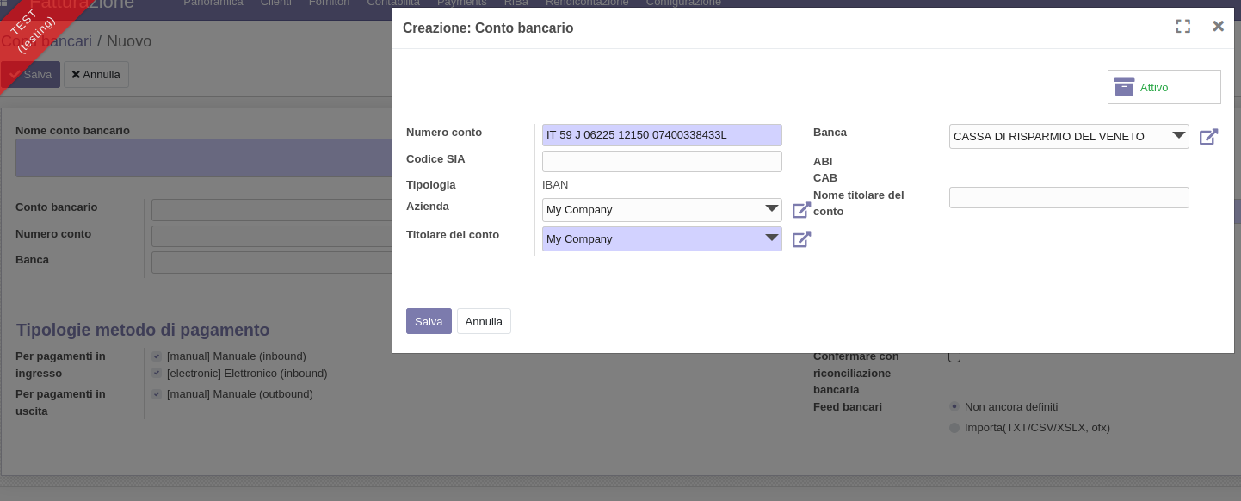Open external link for Titolare del conto
1241x501 pixels.
pyautogui.click(x=801, y=239)
